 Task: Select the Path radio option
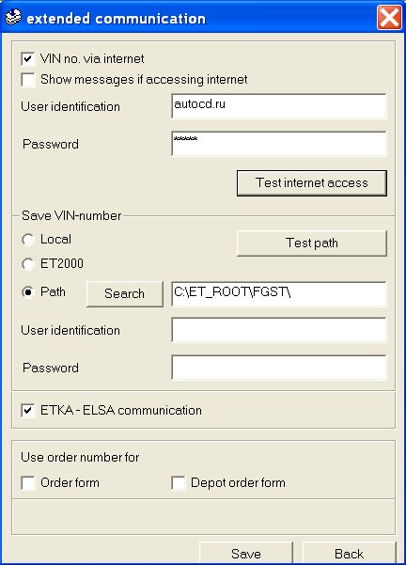coord(28,291)
